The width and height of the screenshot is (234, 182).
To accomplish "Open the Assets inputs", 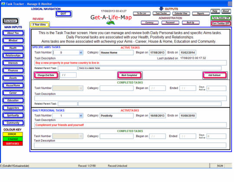I will tap(13, 78).
